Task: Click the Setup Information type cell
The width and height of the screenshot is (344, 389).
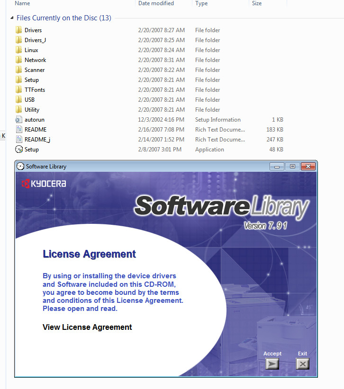Action: 218,120
